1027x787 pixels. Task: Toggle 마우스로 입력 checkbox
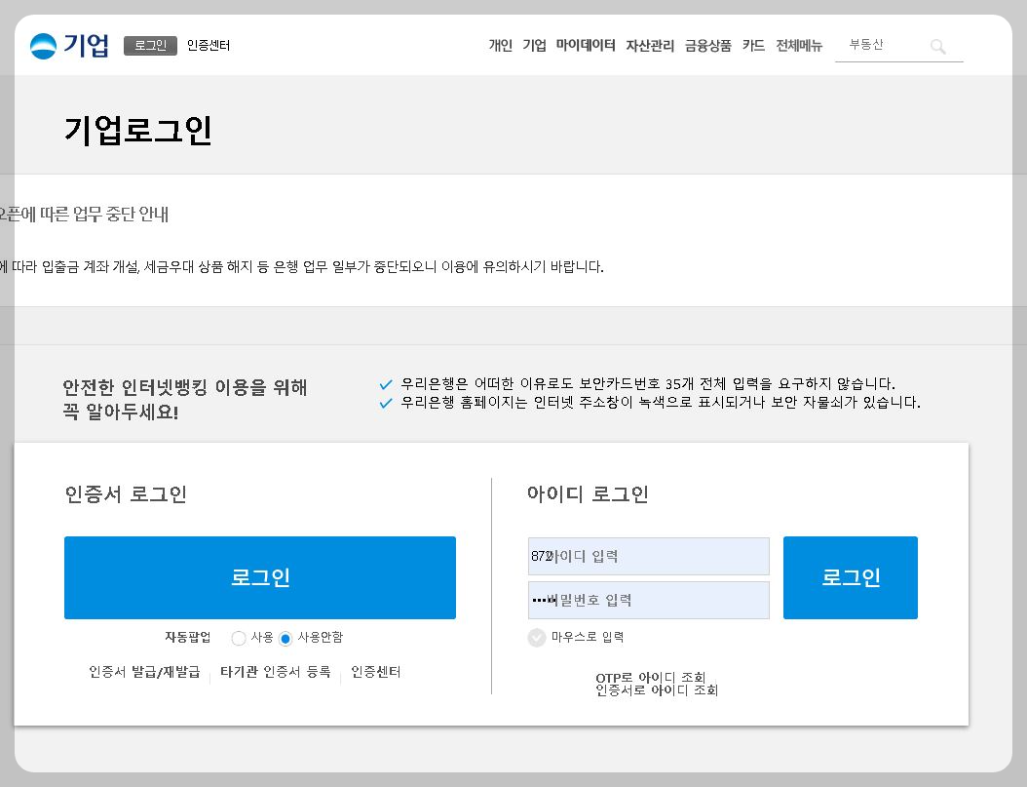pos(537,638)
